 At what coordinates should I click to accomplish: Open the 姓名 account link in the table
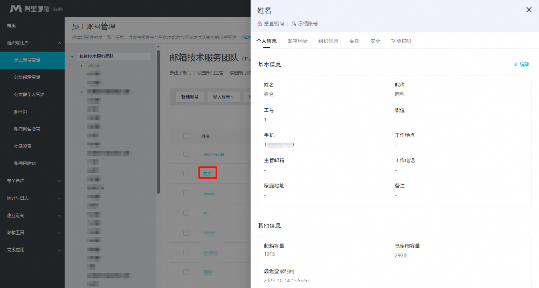208,173
